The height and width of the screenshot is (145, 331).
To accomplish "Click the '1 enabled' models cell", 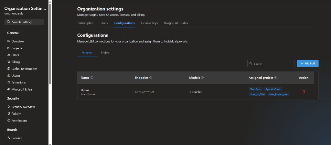I will coord(196,92).
